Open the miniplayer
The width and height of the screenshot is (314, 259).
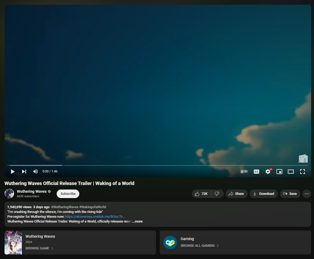pyautogui.click(x=279, y=171)
